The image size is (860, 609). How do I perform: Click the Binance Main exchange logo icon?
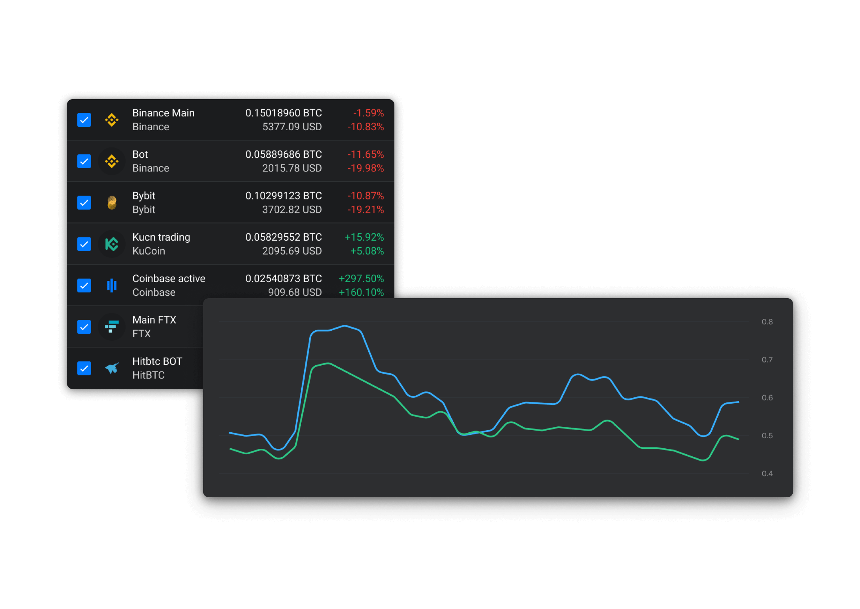point(112,120)
